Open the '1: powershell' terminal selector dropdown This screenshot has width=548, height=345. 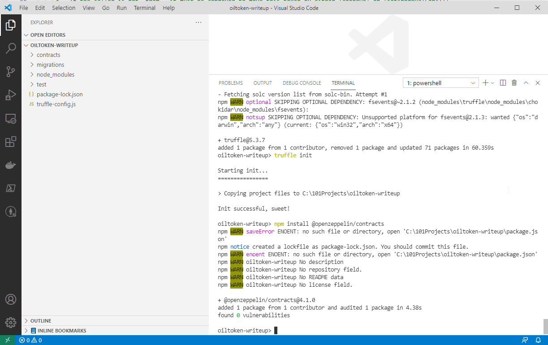pos(441,83)
